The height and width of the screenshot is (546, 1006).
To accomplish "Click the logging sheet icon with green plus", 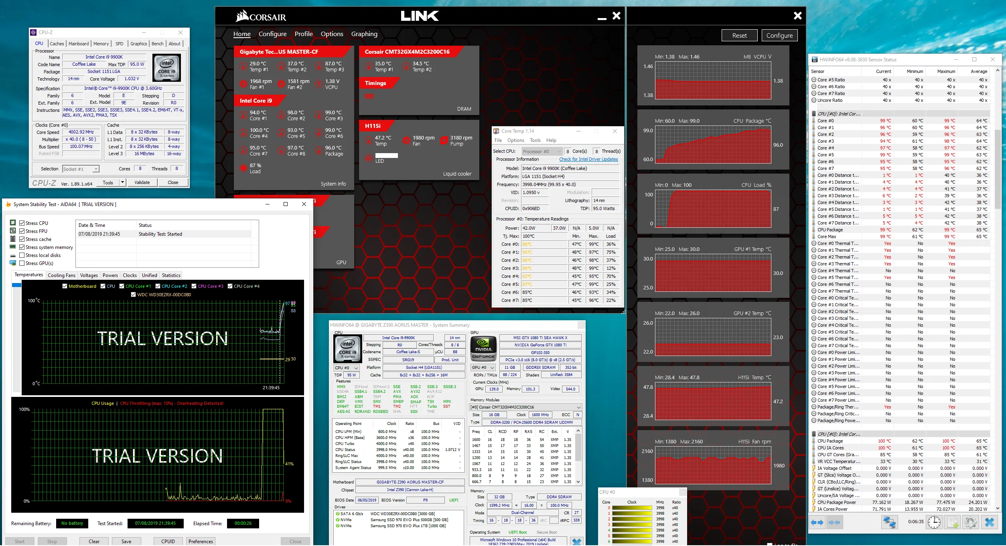I will coord(953,522).
